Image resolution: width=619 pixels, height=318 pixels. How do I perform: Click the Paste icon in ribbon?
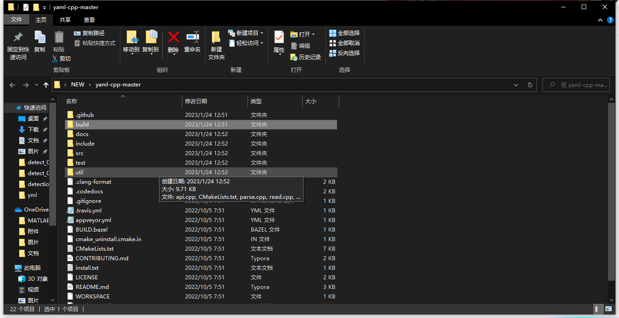click(x=59, y=37)
